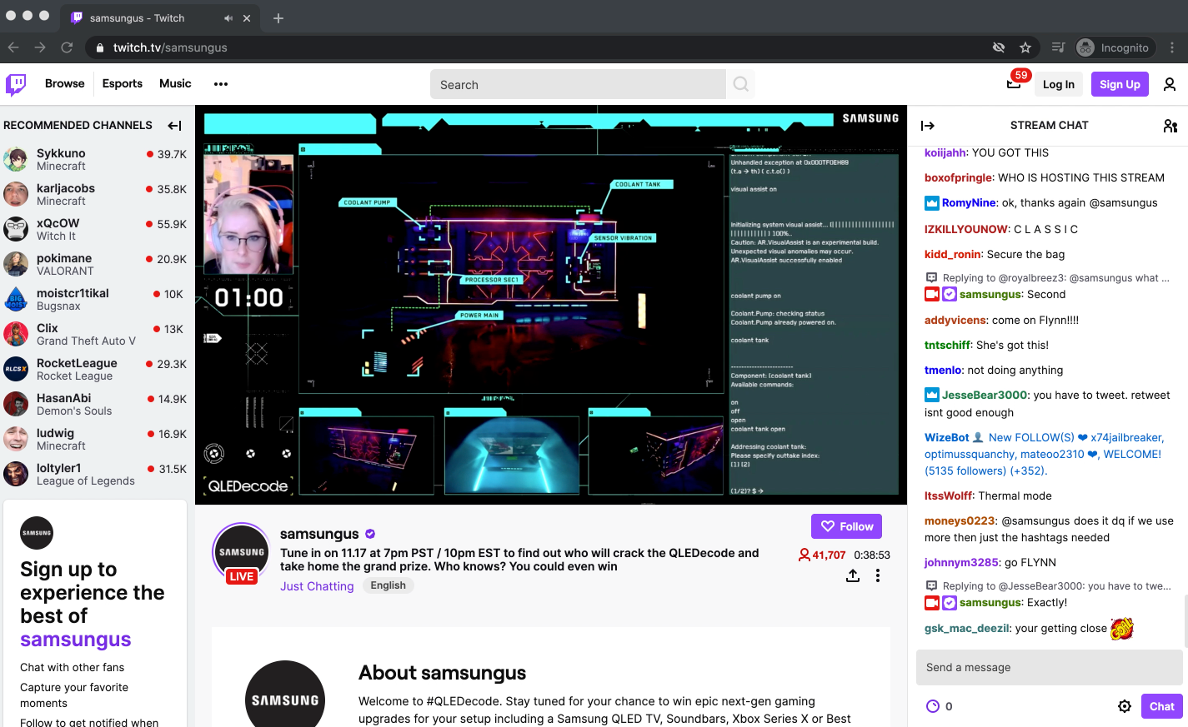
Task: Click username JesseBear3000 in chat
Action: (984, 395)
